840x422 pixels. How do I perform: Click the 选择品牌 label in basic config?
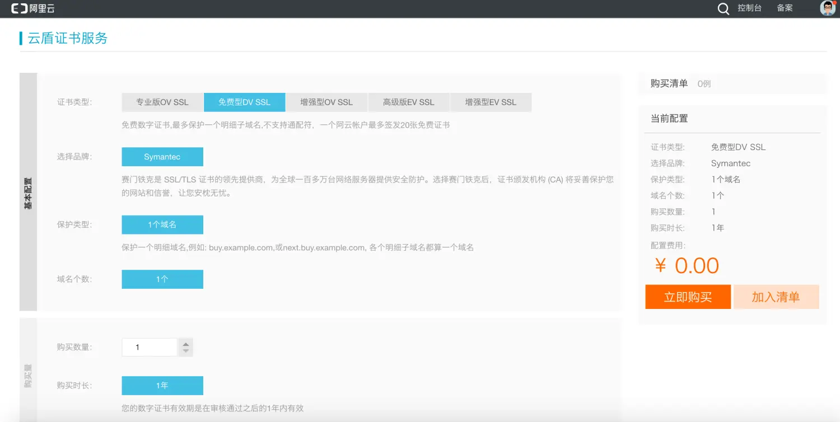74,157
